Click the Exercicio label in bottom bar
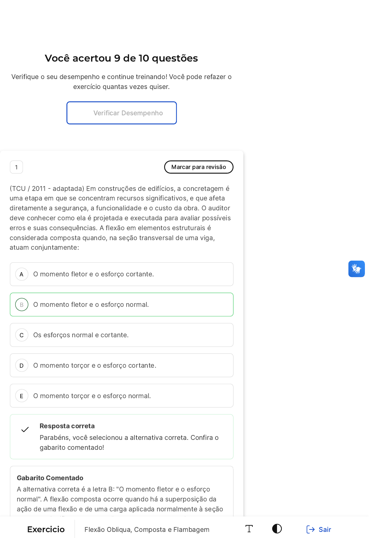This screenshot has height=538, width=369. click(x=46, y=529)
